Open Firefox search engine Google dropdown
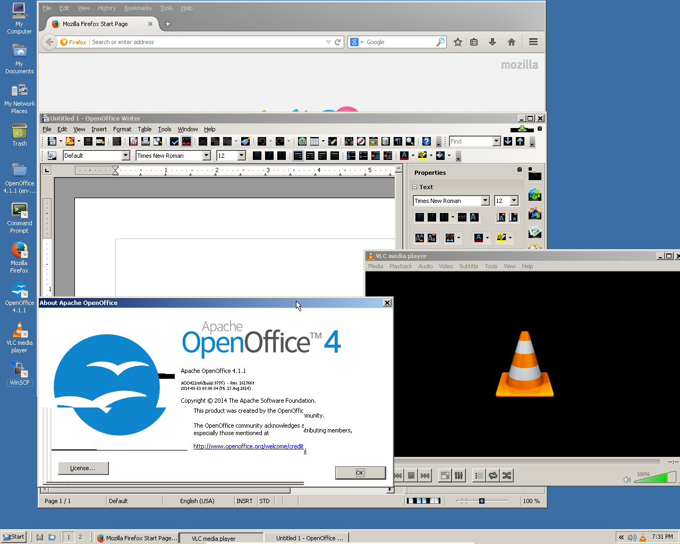 click(x=357, y=42)
